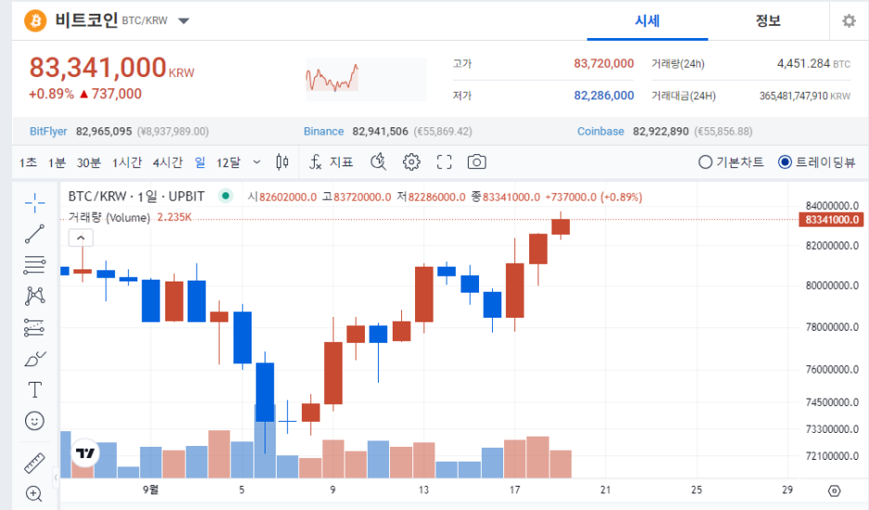
Task: Select the ruler measure tool
Action: [34, 463]
